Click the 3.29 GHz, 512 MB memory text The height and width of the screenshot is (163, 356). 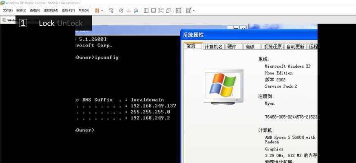[291, 156]
